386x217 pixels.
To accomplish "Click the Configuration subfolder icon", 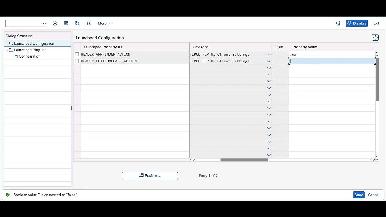I will (x=16, y=56).
